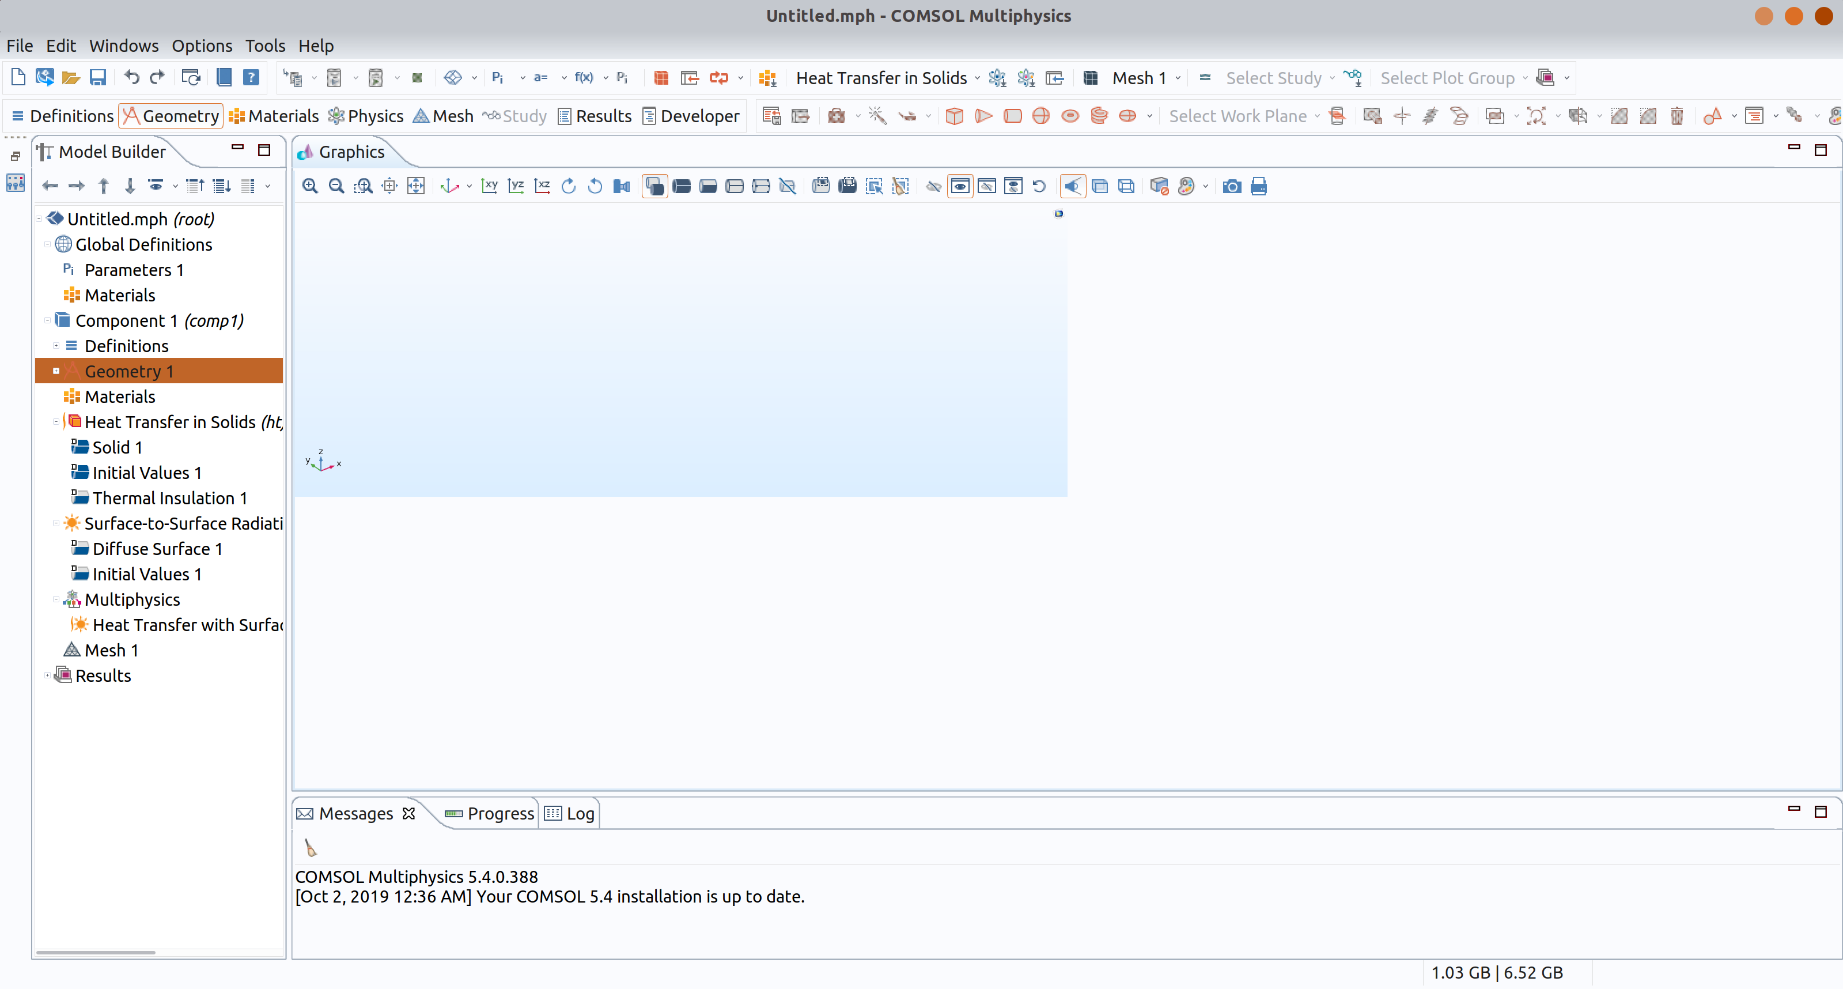Expand the Results node
Image resolution: width=1843 pixels, height=989 pixels.
[47, 675]
